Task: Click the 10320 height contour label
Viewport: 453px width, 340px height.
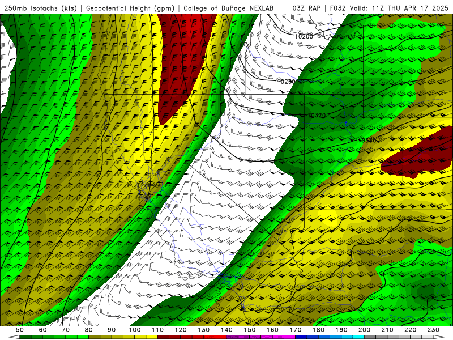Action: pyautogui.click(x=317, y=116)
